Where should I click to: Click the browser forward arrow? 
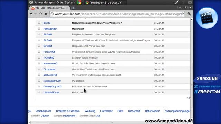click(36, 14)
